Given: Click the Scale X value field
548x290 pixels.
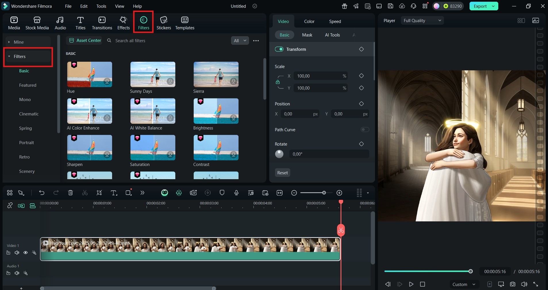Looking at the screenshot, I should click(321, 76).
